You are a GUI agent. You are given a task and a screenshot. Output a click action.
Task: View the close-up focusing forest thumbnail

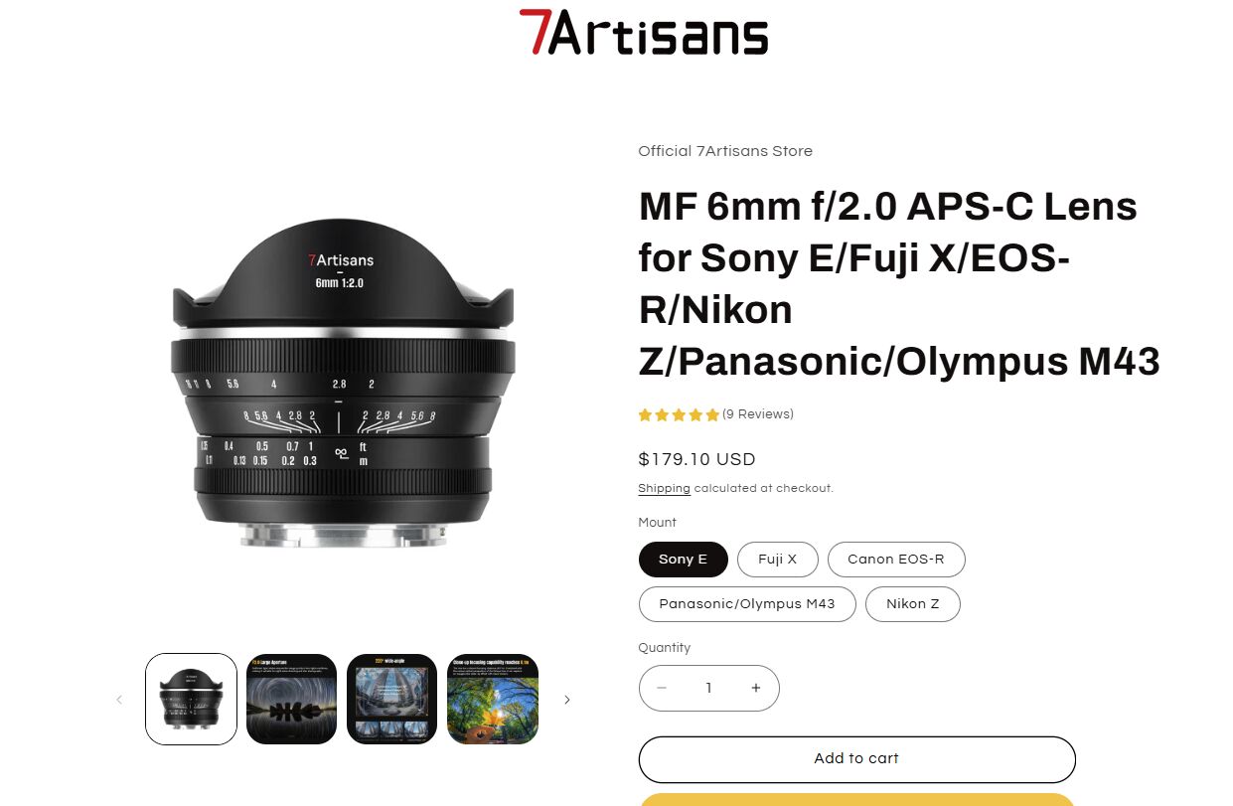click(x=493, y=699)
